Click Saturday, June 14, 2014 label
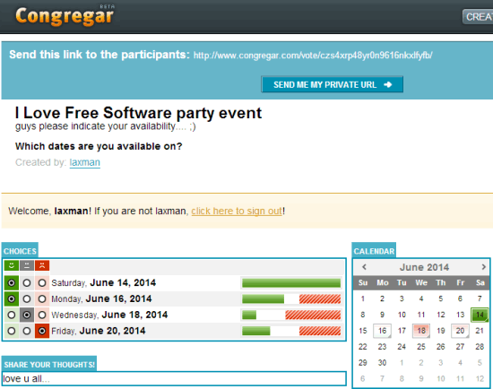 103,283
